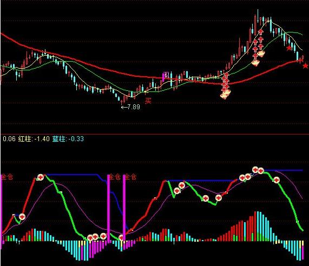The image size is (309, 266).
Task: Click the red star beside the last candle
Action: tap(305, 66)
